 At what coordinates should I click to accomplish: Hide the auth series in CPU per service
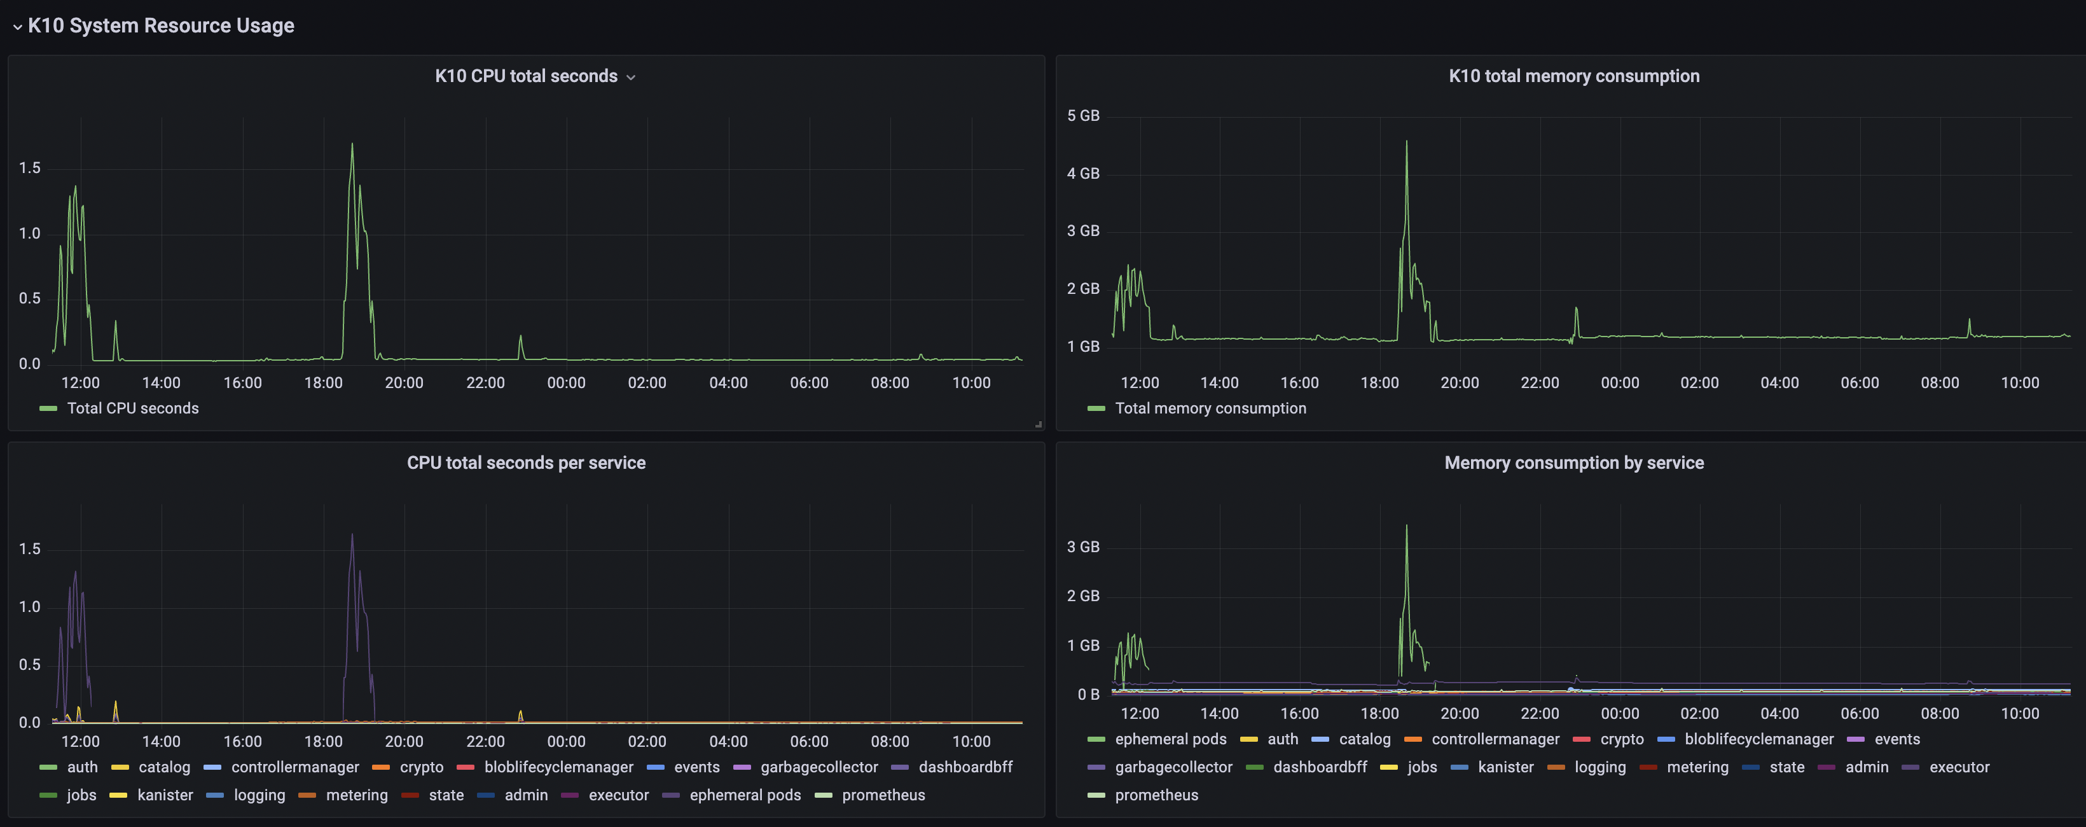click(x=83, y=767)
